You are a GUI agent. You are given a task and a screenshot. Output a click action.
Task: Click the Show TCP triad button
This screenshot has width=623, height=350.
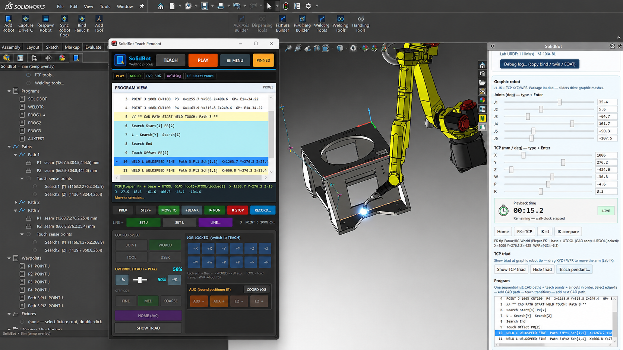tap(511, 269)
